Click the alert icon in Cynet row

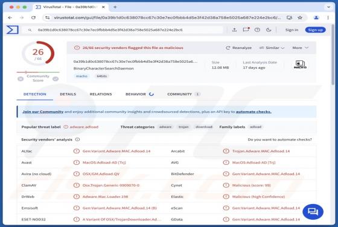[x=226, y=185]
